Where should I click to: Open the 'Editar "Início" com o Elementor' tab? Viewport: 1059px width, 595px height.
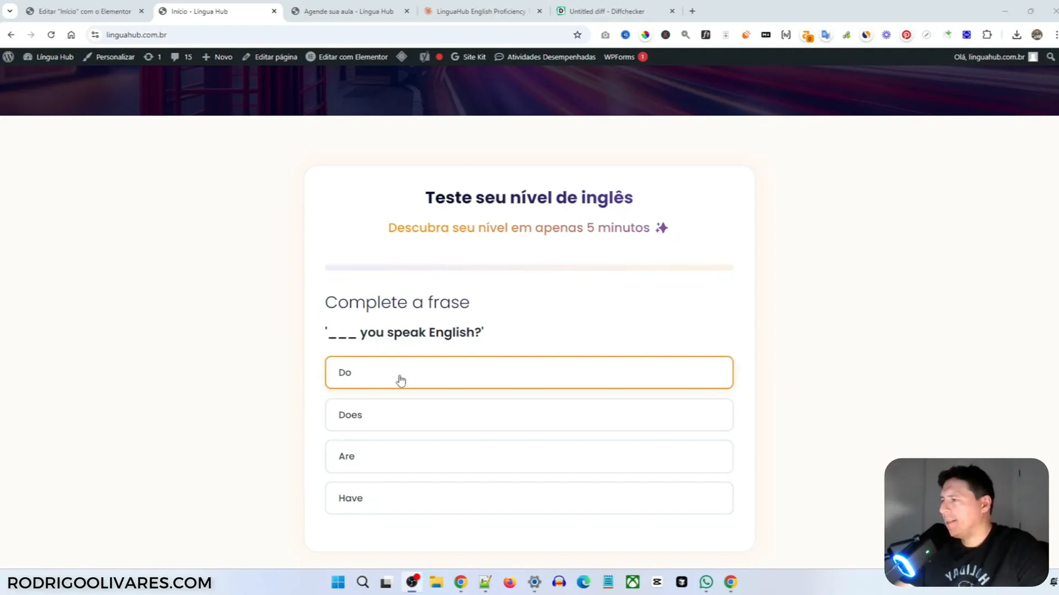pos(83,11)
